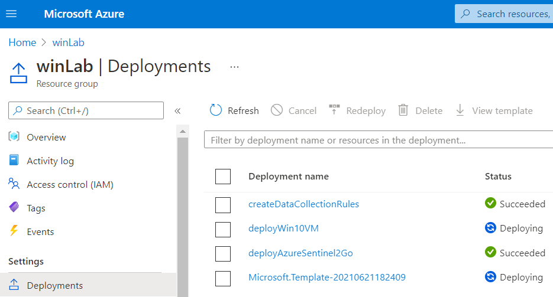Click the Deployments icon in the Settings section
Image resolution: width=553 pixels, height=297 pixels.
[14, 285]
